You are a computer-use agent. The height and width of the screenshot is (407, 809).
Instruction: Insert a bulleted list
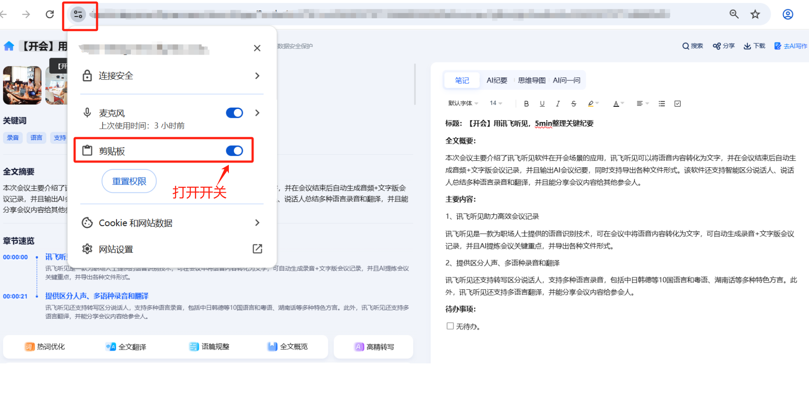click(662, 104)
